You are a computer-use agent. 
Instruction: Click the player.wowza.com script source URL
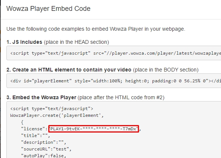pos(162,53)
